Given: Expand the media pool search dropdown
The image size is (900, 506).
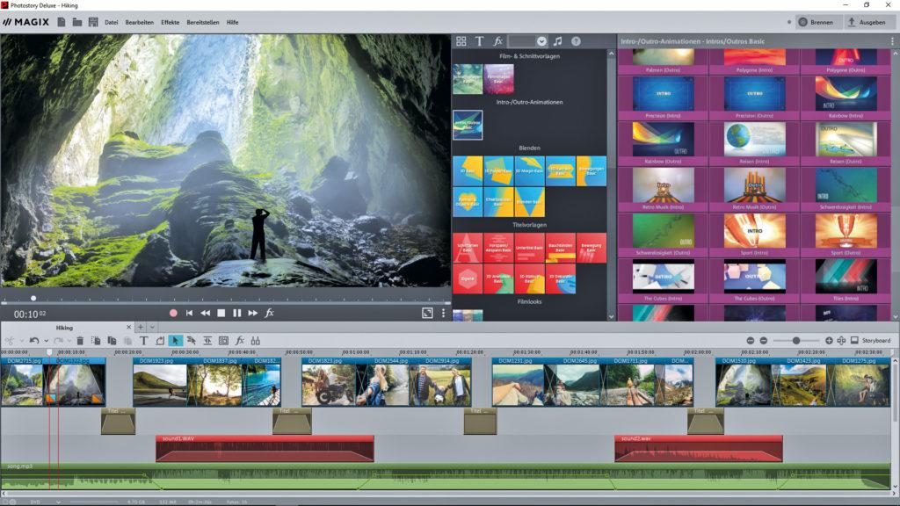Looking at the screenshot, I should tap(541, 41).
